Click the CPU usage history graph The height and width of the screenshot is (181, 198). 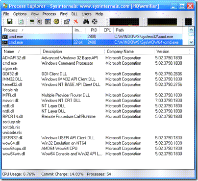click(x=124, y=22)
